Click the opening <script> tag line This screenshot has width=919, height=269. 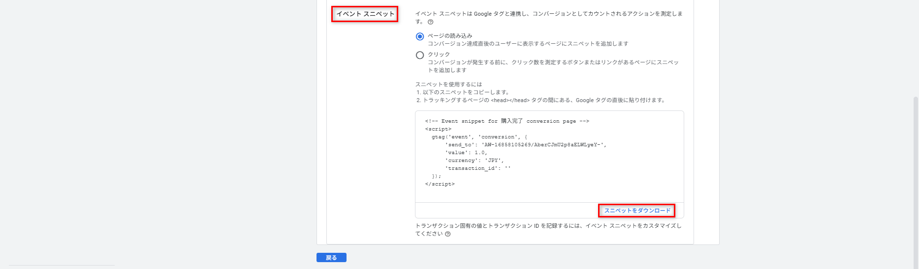(x=438, y=129)
